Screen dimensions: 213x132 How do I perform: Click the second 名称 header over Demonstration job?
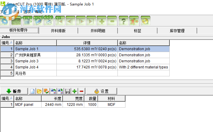144,43
